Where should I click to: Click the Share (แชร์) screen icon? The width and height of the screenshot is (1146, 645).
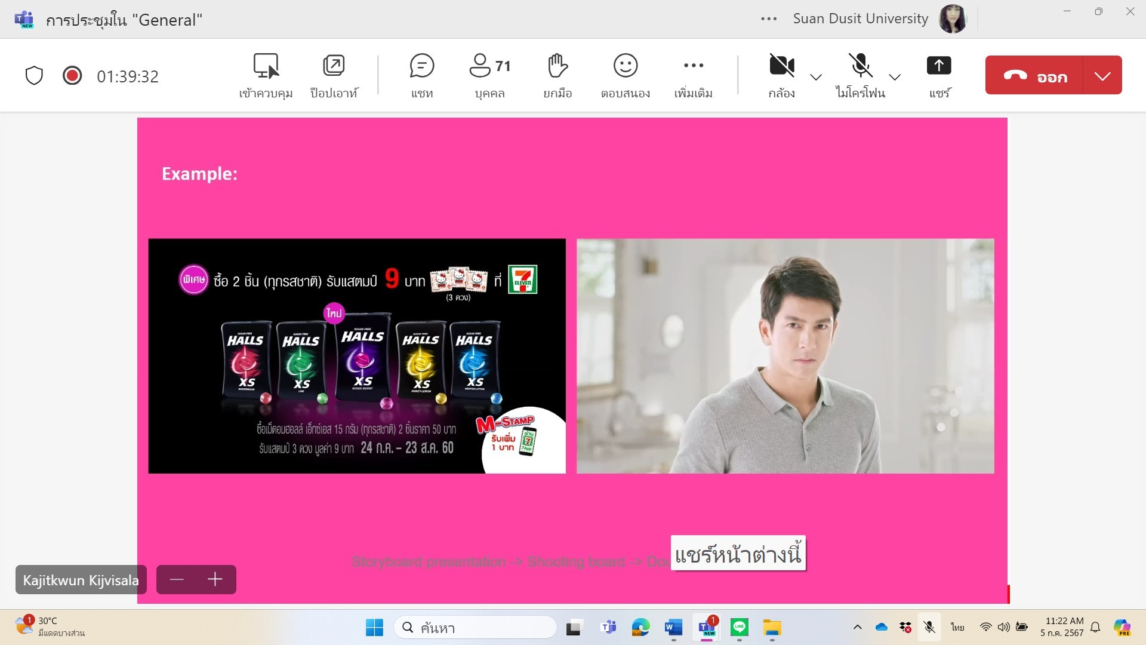(x=939, y=76)
